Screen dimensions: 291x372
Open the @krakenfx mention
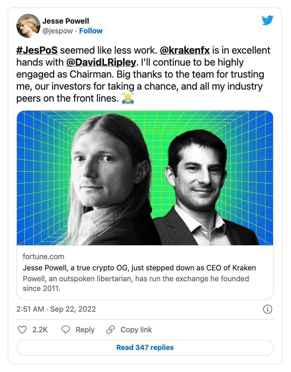pos(185,50)
